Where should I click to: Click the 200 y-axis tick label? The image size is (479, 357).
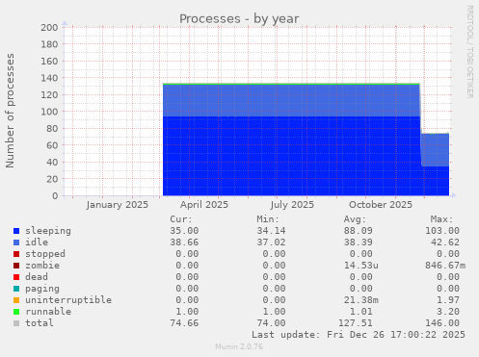click(49, 27)
